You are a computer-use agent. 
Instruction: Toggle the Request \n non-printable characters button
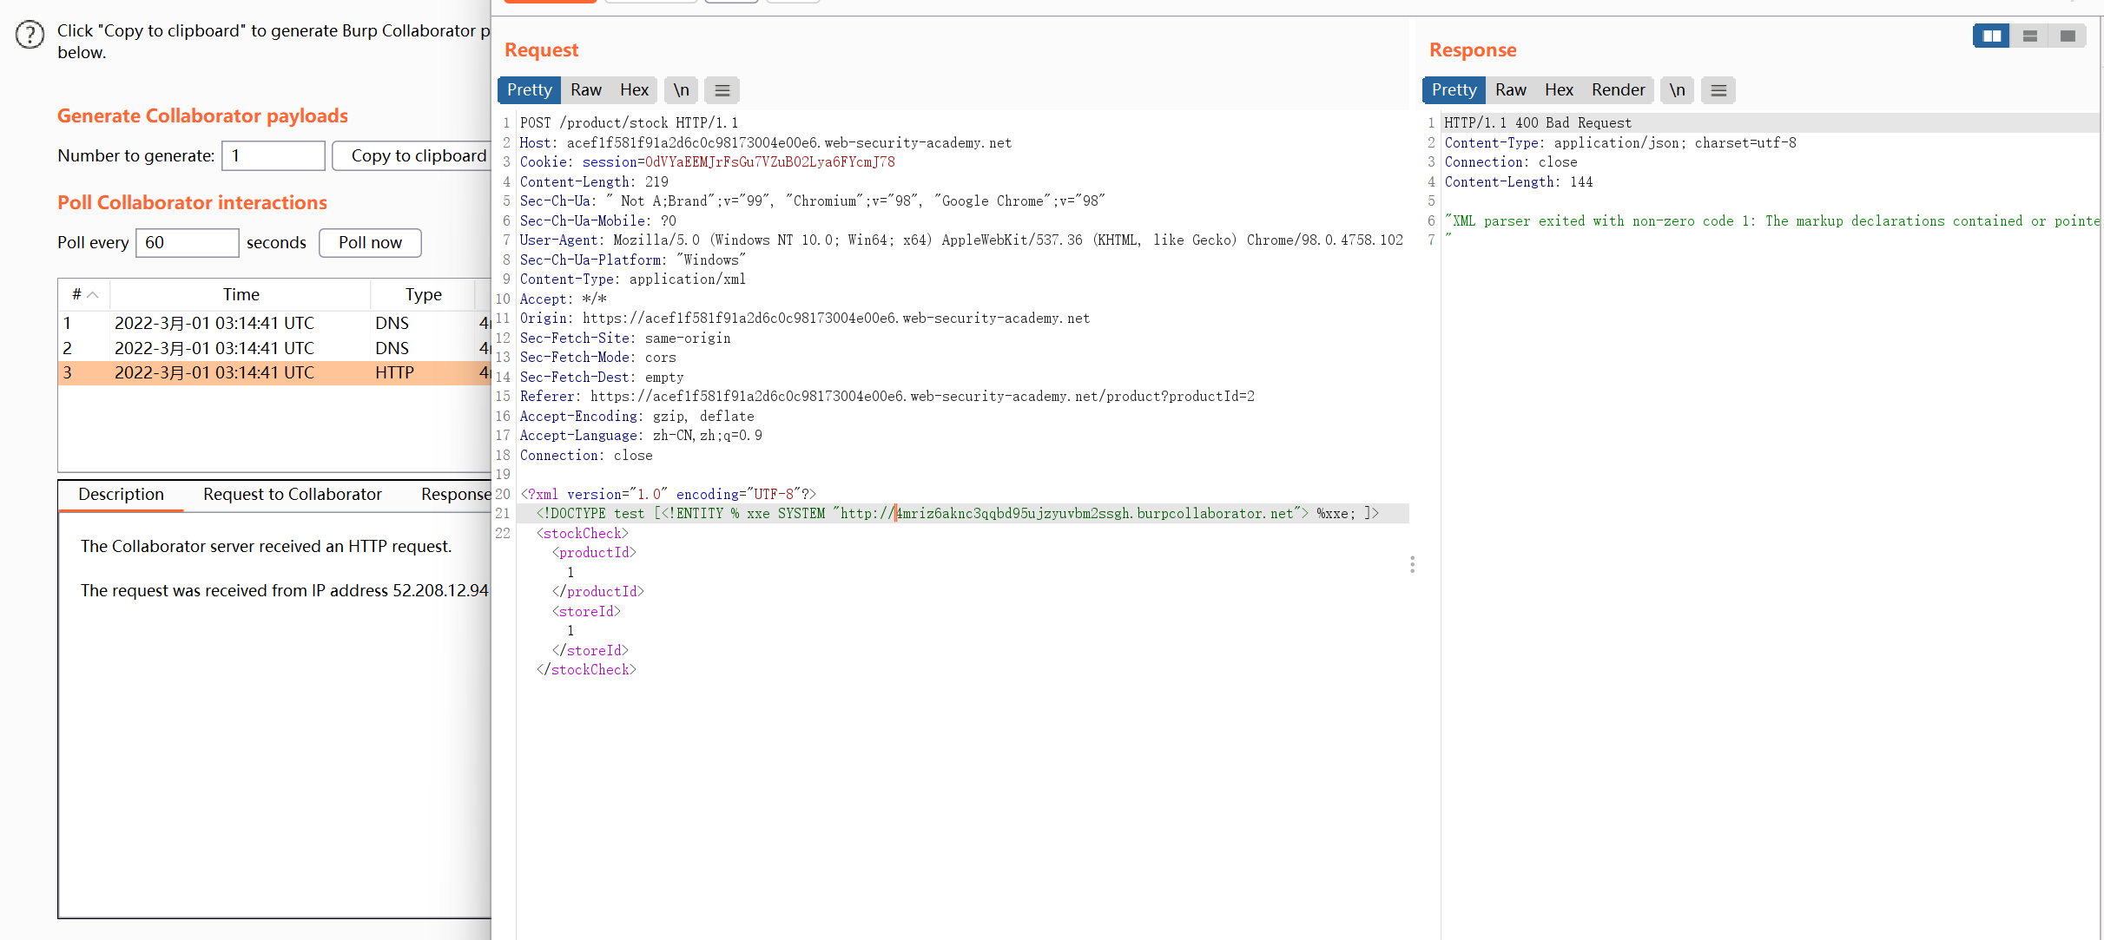(x=681, y=90)
